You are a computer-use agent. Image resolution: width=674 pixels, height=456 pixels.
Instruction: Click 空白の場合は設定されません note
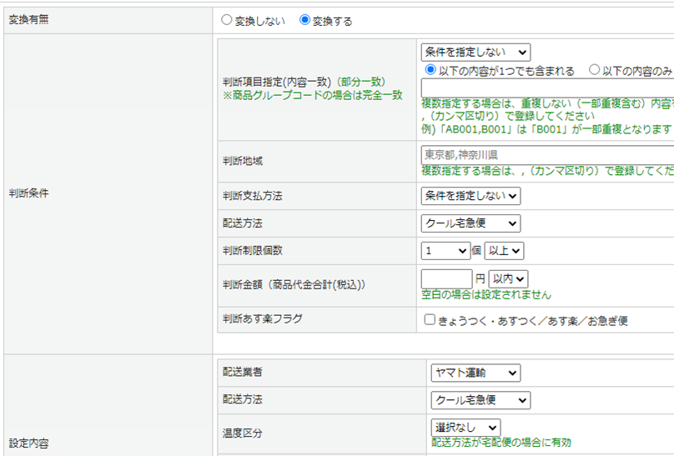(x=486, y=295)
